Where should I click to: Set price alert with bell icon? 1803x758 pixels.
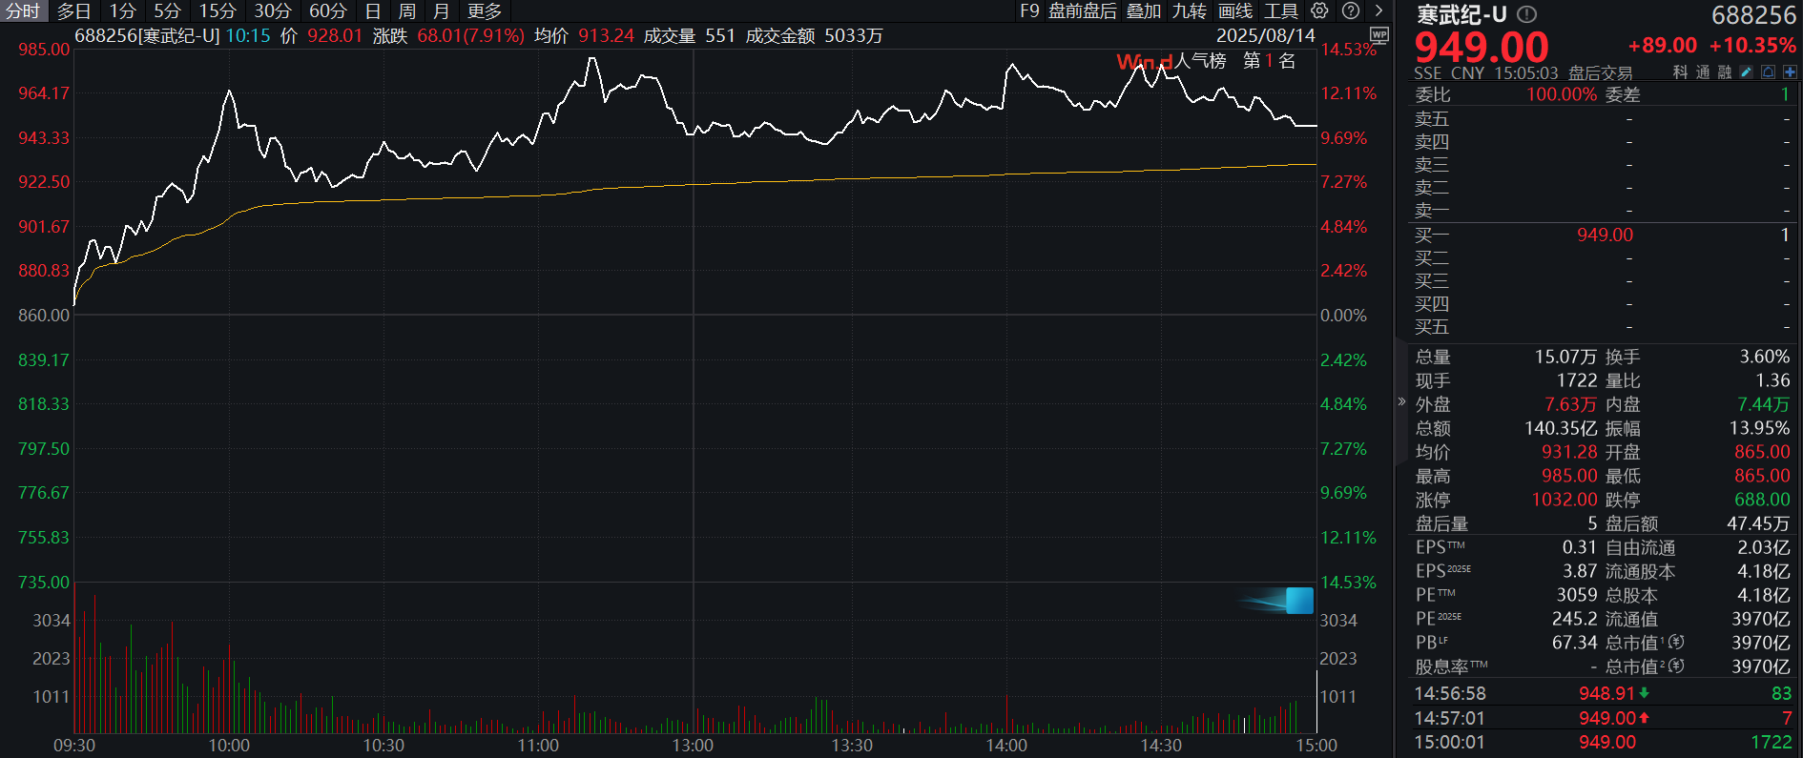[1769, 72]
